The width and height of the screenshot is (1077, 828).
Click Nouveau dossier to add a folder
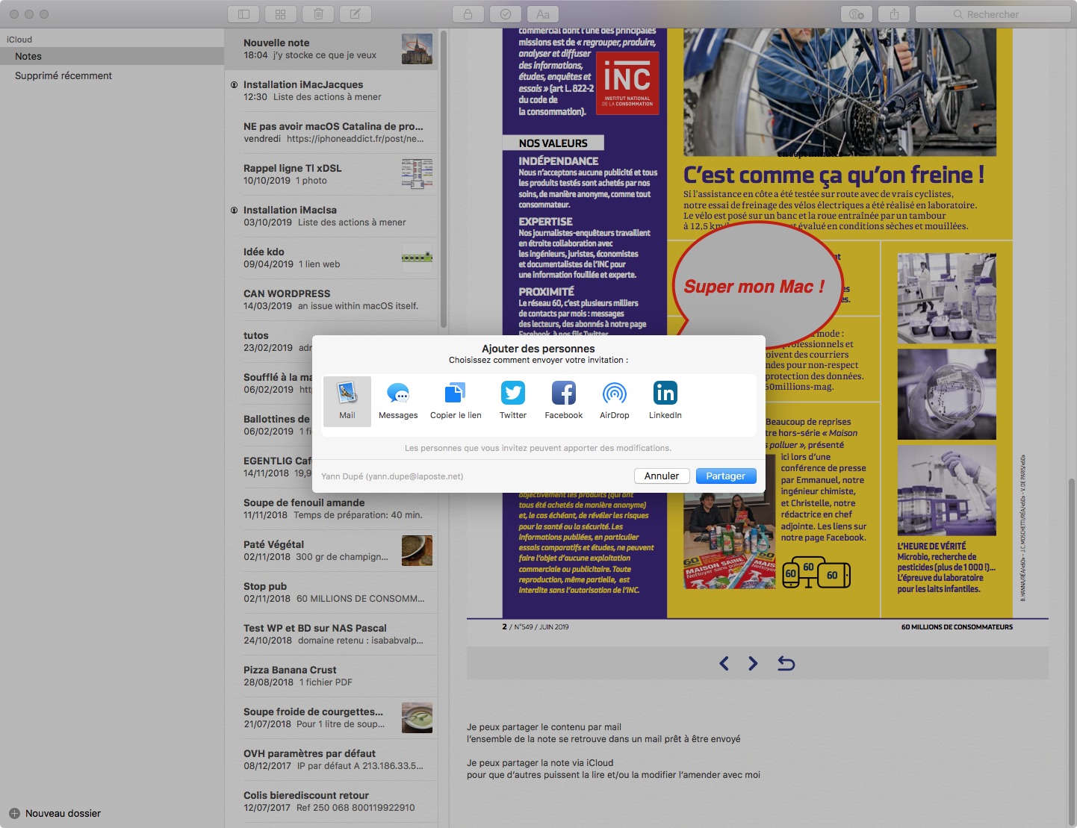point(56,813)
